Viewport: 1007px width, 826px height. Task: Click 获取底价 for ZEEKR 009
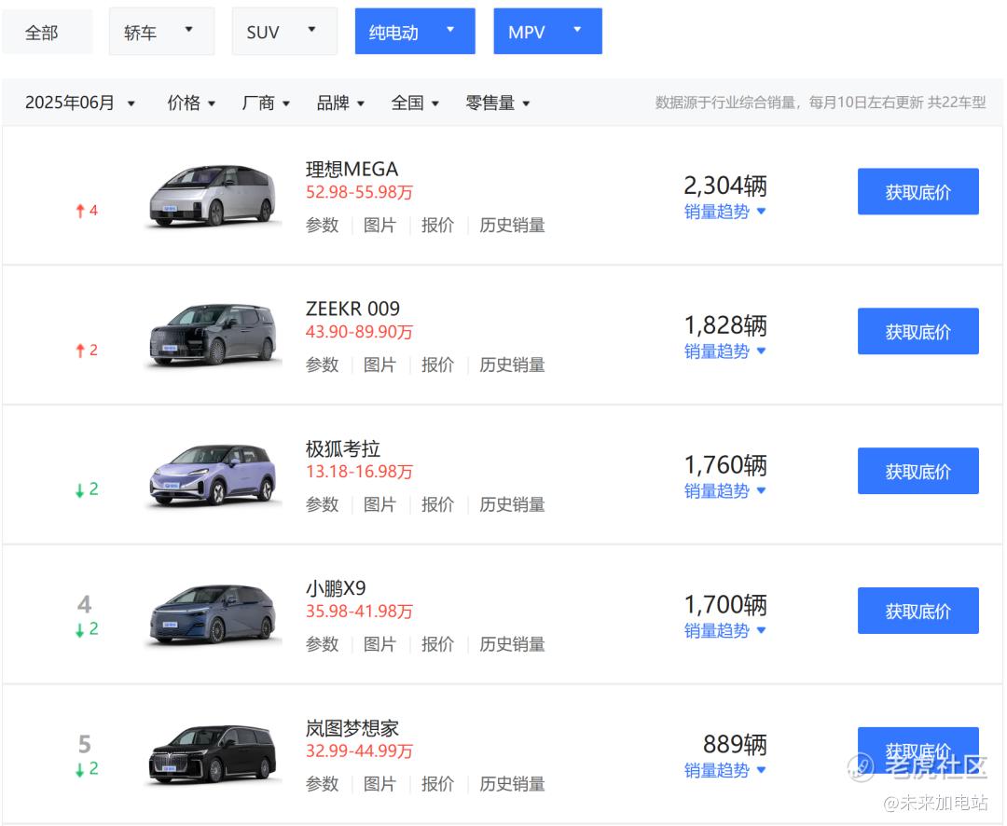(x=917, y=331)
